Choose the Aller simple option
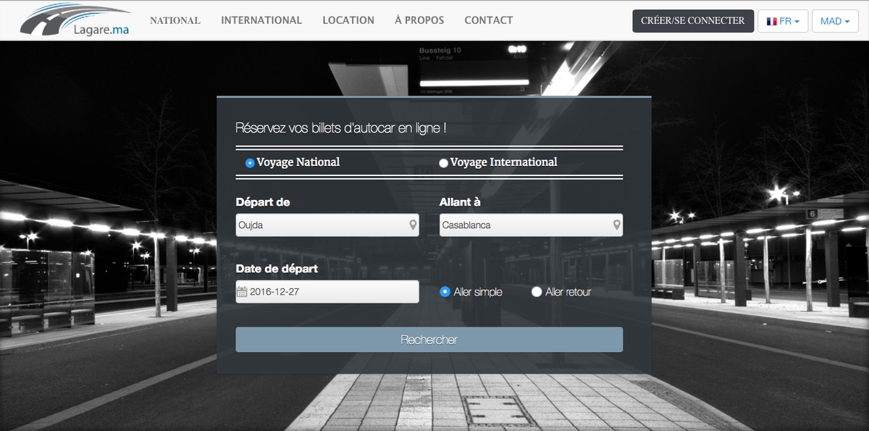This screenshot has width=869, height=431. [x=445, y=292]
